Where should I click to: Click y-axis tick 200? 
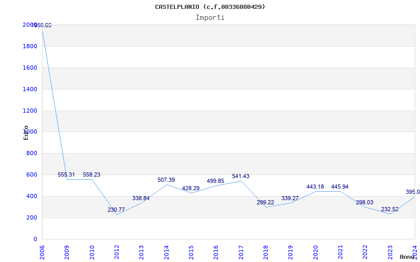[x=32, y=217]
